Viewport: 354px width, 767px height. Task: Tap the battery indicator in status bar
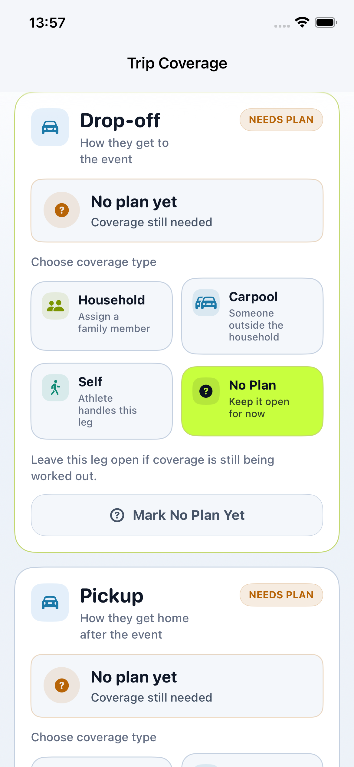(x=326, y=22)
